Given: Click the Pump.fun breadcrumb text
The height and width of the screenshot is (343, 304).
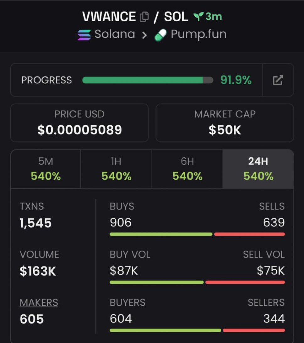Looking at the screenshot, I should pos(198,34).
